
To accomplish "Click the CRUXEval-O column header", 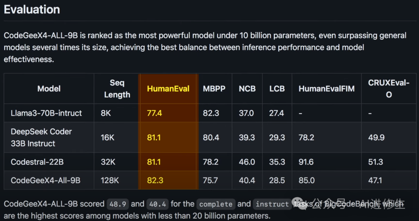I will click(388, 89).
